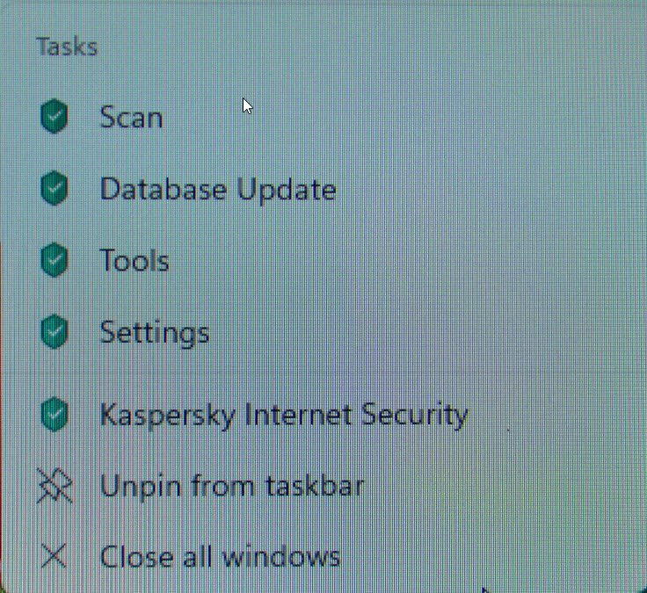The image size is (647, 593).
Task: Click the Close all windows text
Action: [221, 557]
